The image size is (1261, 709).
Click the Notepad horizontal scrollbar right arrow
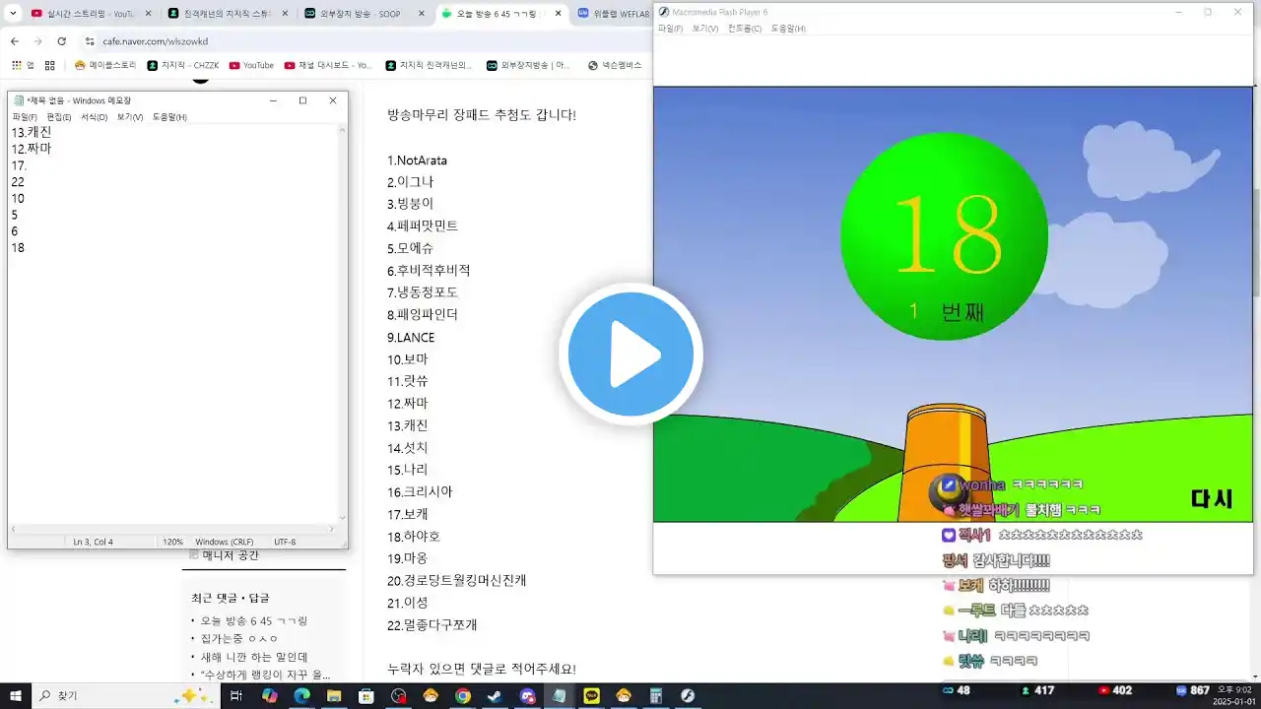(x=333, y=529)
